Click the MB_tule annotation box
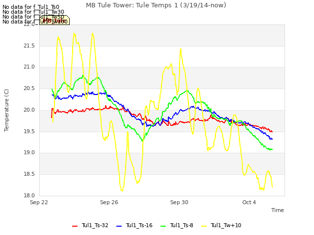Viewport: 314px width, 235px height. click(x=54, y=20)
